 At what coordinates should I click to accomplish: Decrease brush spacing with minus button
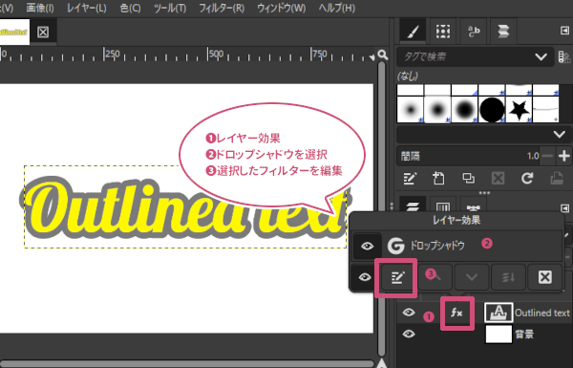[547, 156]
